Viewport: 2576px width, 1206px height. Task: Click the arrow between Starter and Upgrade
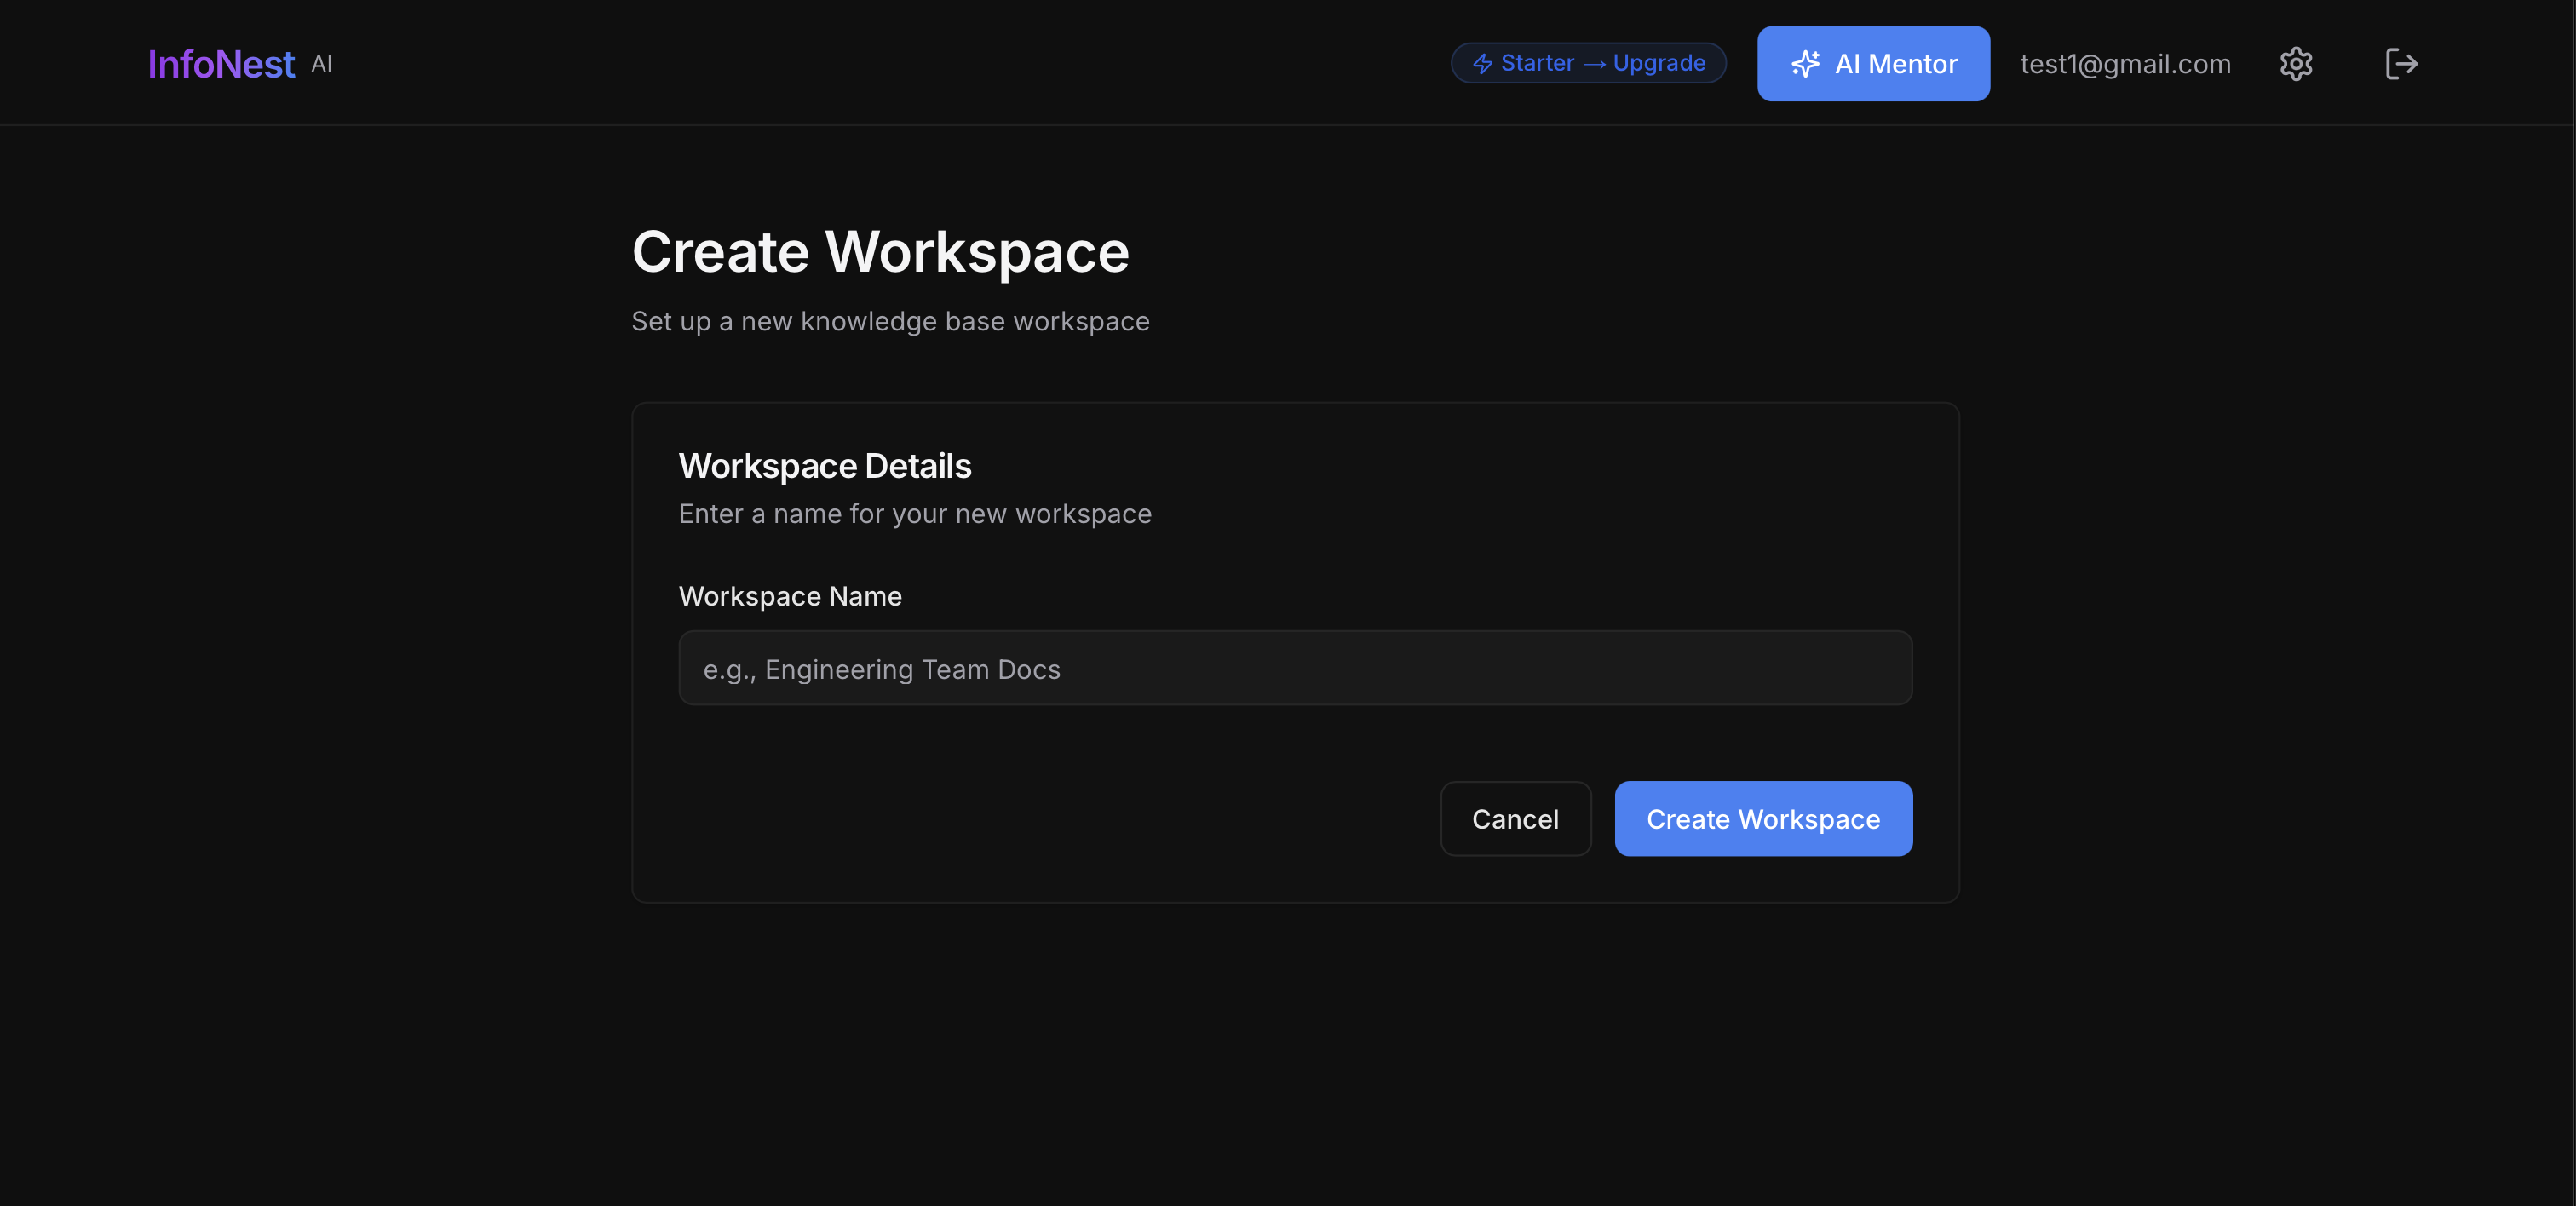point(1594,64)
